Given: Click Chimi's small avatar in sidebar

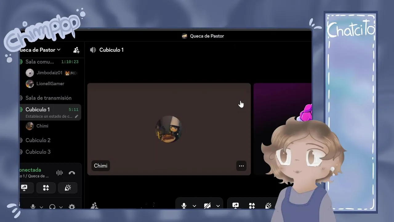Looking at the screenshot, I should pyautogui.click(x=30, y=126).
